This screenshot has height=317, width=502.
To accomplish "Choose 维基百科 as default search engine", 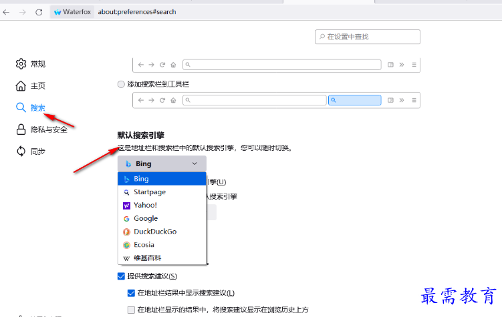I will click(x=162, y=258).
